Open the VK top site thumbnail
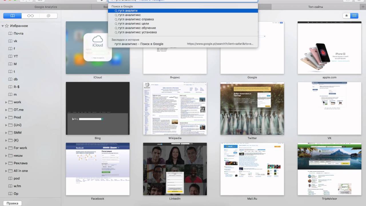Image resolution: width=366 pixels, height=206 pixels. (329, 108)
